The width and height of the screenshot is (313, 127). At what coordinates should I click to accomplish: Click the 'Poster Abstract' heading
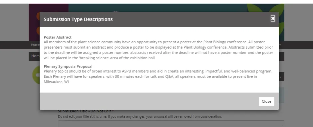pyautogui.click(x=58, y=37)
